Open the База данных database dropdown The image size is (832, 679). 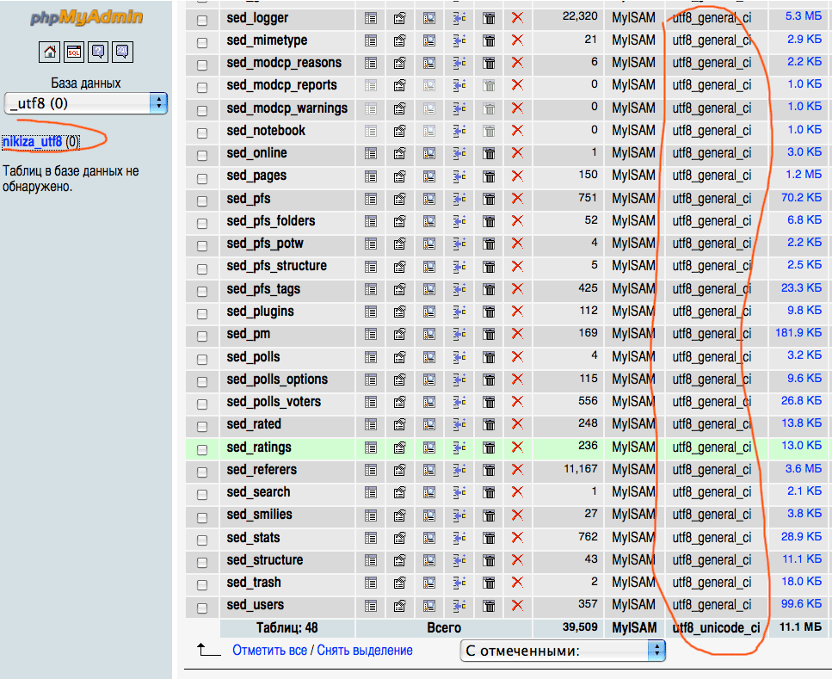(x=85, y=103)
